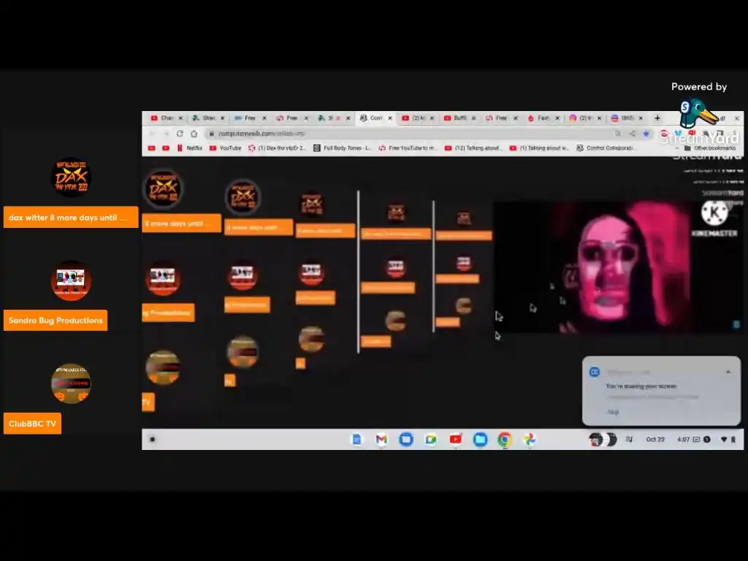Click the blue Messages icon on the shelf
The image size is (748, 561).
[406, 439]
